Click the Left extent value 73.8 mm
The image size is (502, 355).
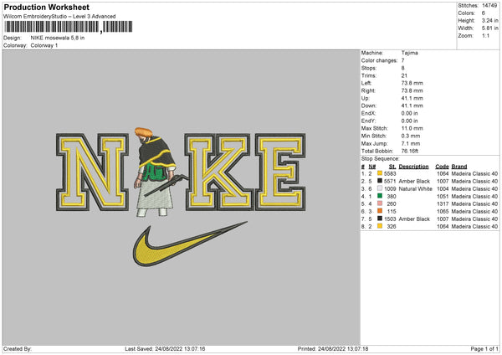[x=412, y=83]
